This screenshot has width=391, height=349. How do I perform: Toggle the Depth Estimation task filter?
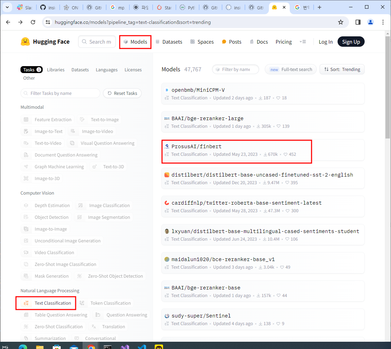46,205
